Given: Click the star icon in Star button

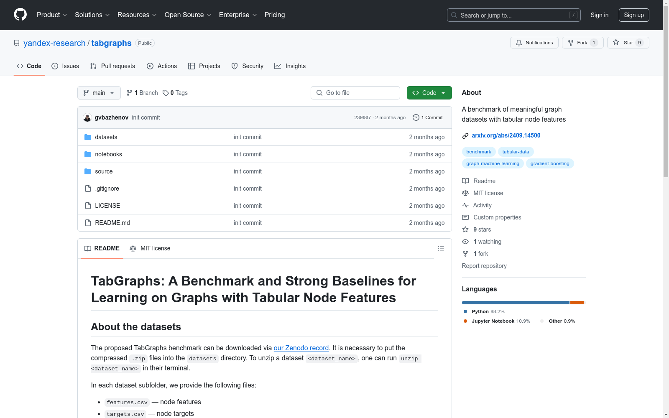Looking at the screenshot, I should 616,43.
